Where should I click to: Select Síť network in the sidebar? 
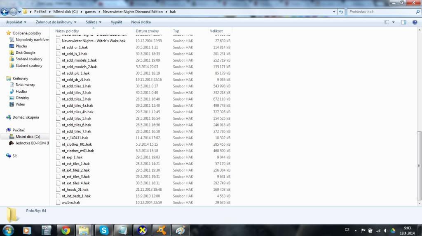(14, 156)
